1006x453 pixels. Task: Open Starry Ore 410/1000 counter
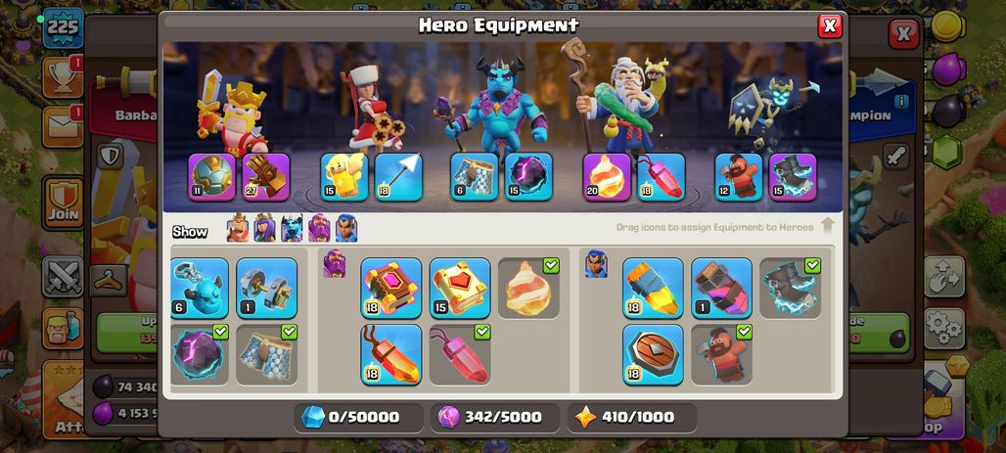[x=632, y=418]
